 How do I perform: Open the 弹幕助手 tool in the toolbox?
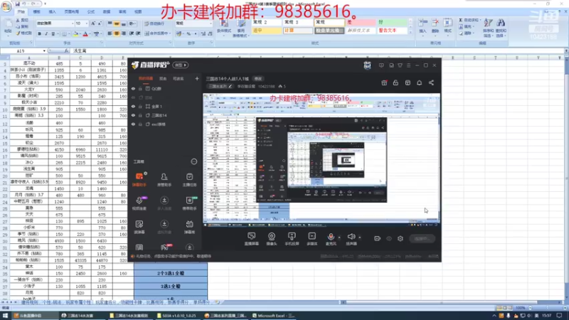(139, 179)
